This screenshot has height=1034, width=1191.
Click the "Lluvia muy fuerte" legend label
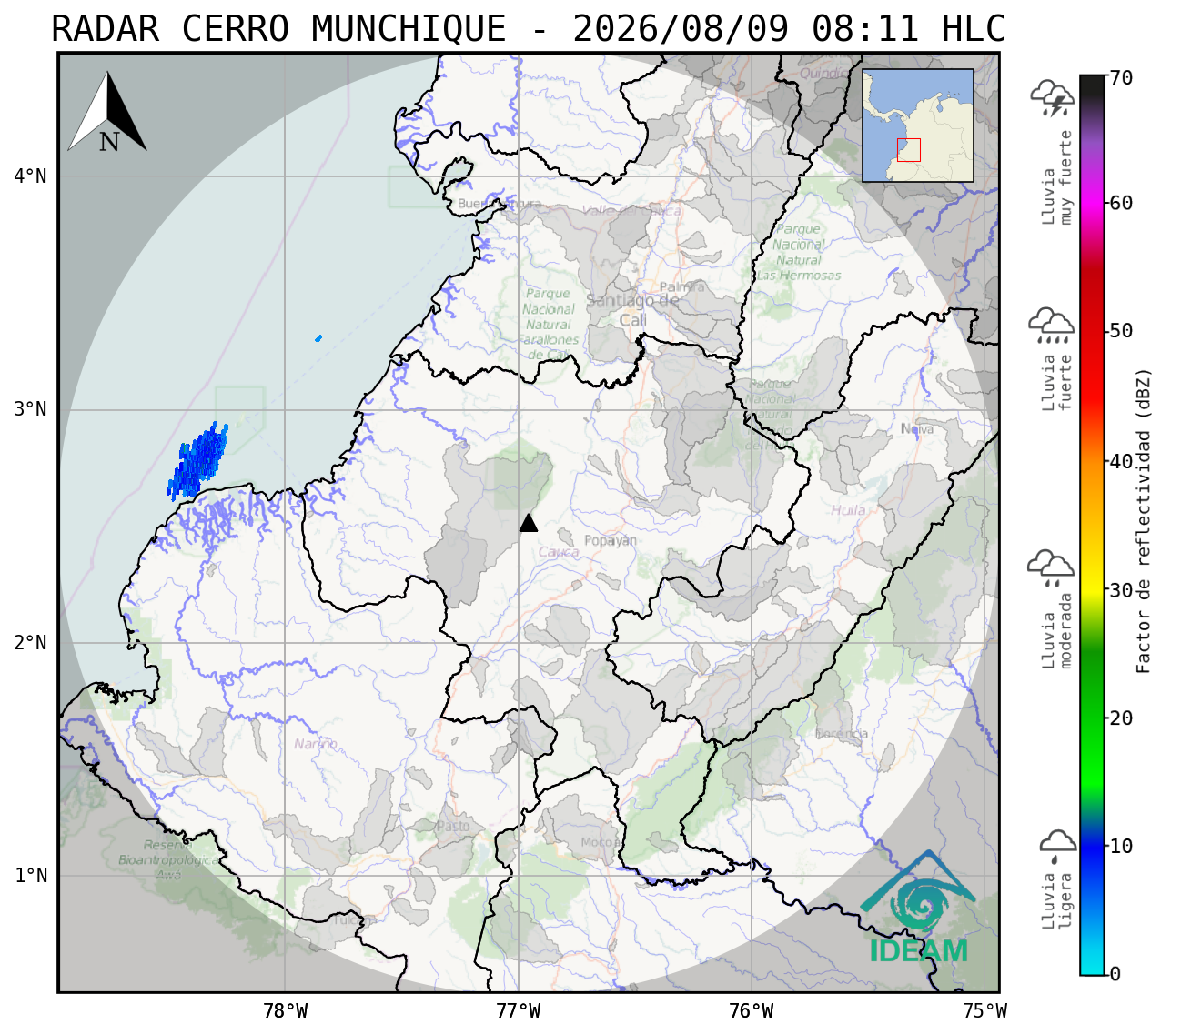pos(1057,177)
